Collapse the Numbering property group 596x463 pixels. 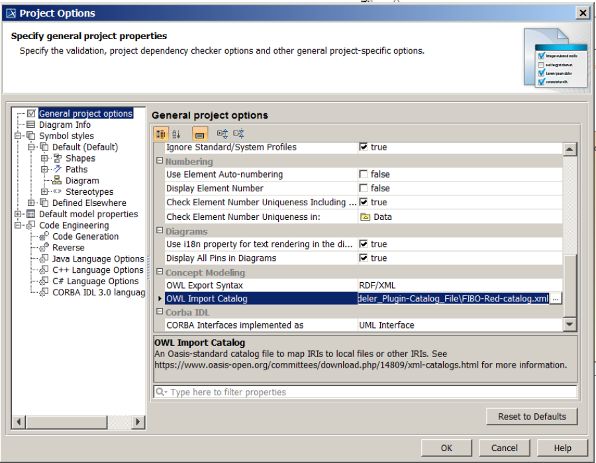[160, 161]
